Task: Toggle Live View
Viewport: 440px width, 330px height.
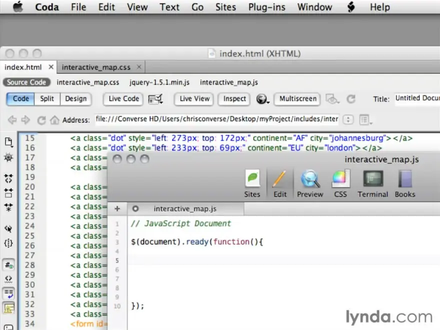Action: pyautogui.click(x=194, y=99)
